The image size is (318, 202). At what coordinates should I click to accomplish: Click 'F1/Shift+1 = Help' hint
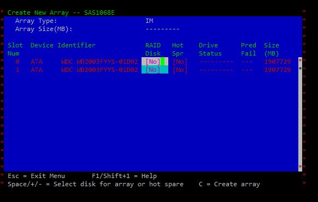click(x=124, y=176)
